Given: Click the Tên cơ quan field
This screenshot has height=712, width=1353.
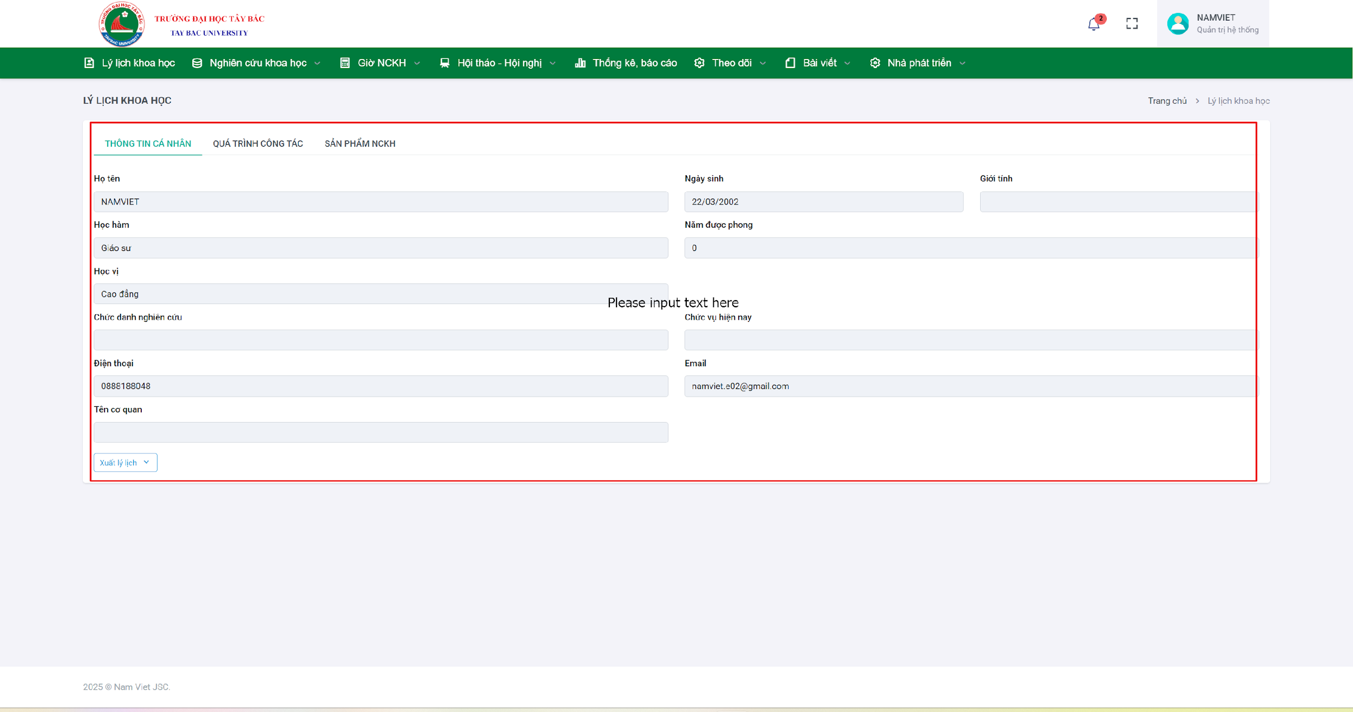Looking at the screenshot, I should [381, 432].
